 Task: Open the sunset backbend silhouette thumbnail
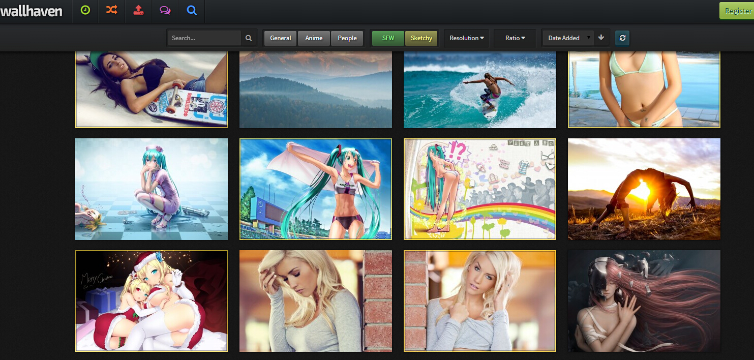pos(644,189)
